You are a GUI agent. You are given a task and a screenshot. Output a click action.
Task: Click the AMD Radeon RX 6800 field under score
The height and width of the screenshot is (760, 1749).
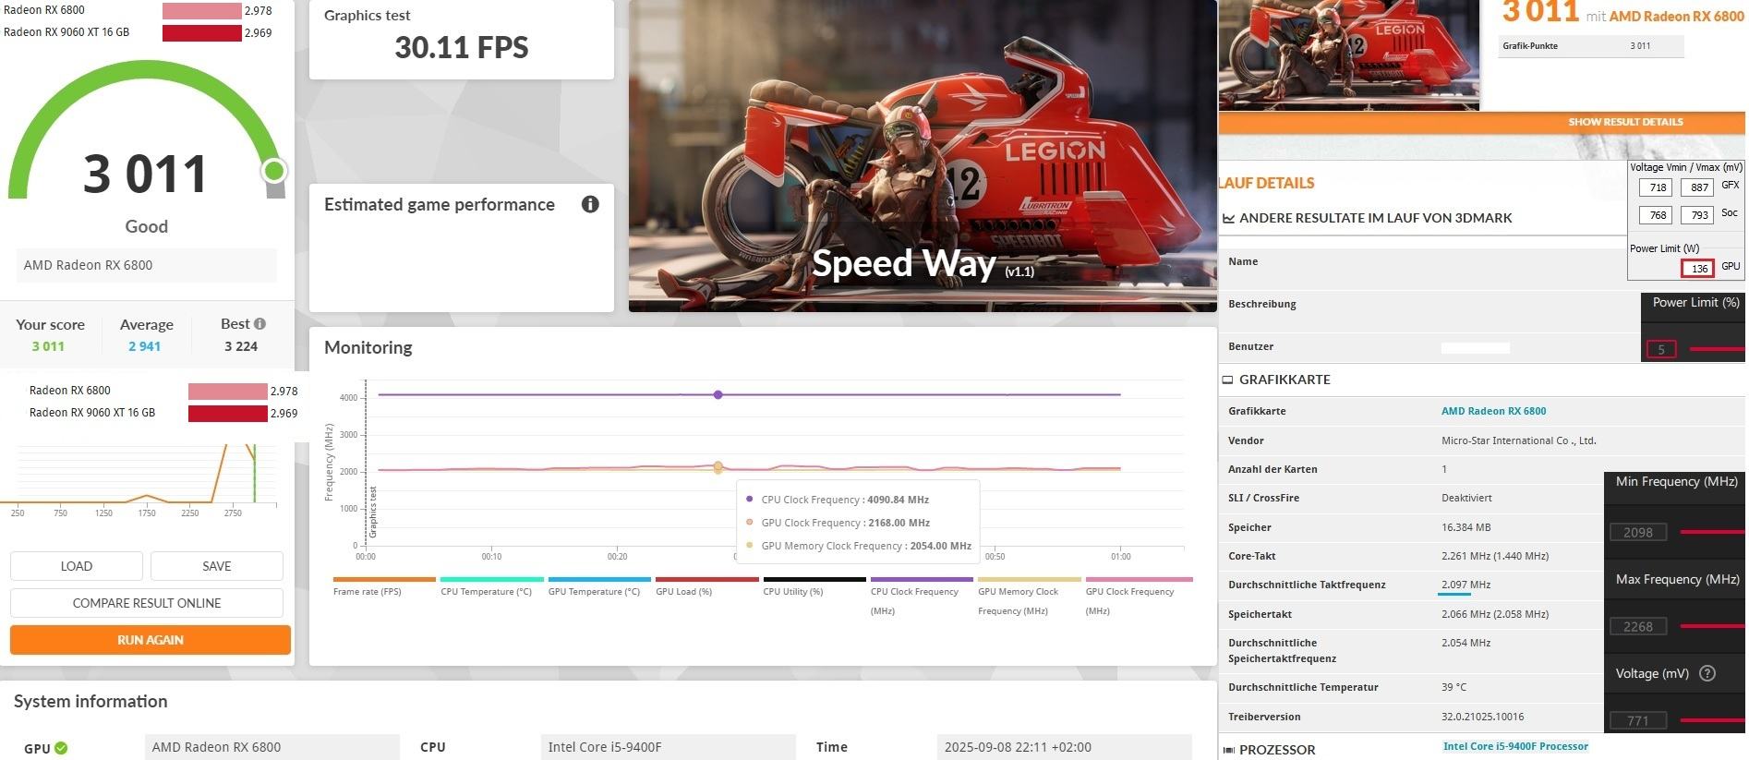click(147, 265)
